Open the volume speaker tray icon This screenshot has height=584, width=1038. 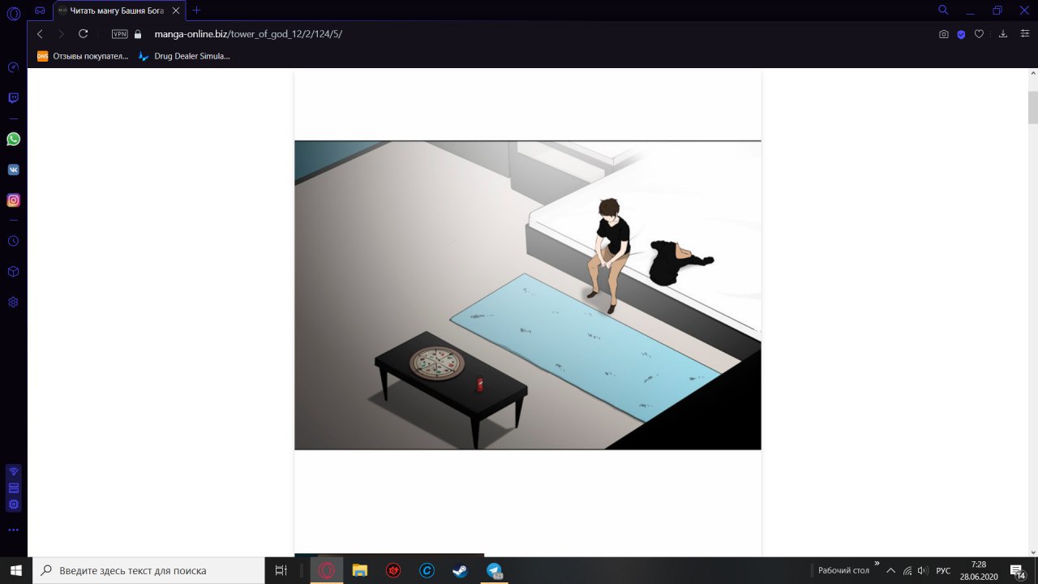(x=923, y=570)
